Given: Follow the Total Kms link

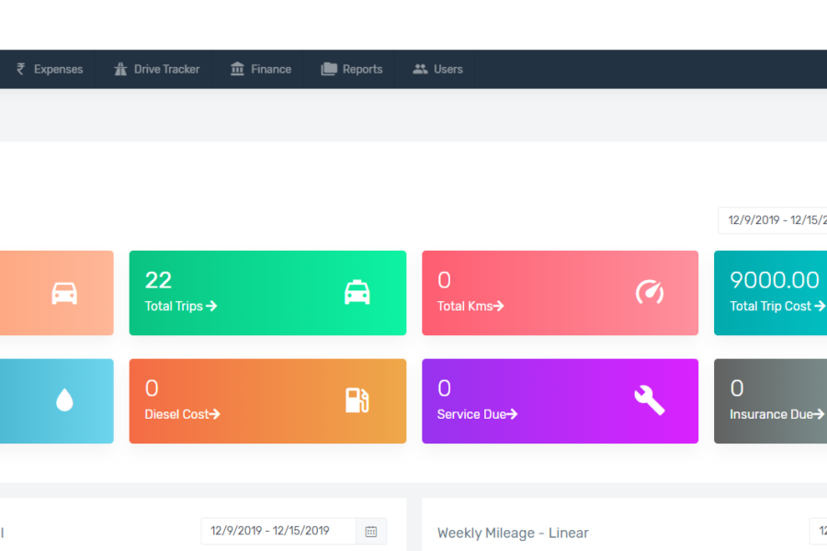Looking at the screenshot, I should [x=470, y=306].
